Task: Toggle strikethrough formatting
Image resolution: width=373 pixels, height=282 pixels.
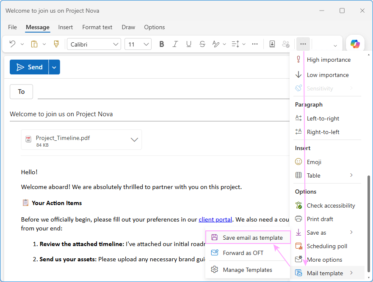Action: click(x=202, y=44)
